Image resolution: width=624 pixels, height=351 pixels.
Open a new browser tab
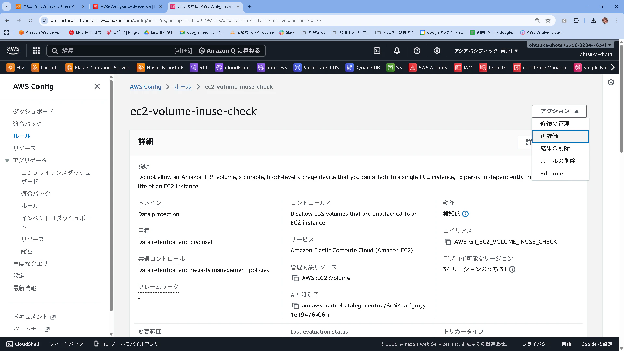250,6
